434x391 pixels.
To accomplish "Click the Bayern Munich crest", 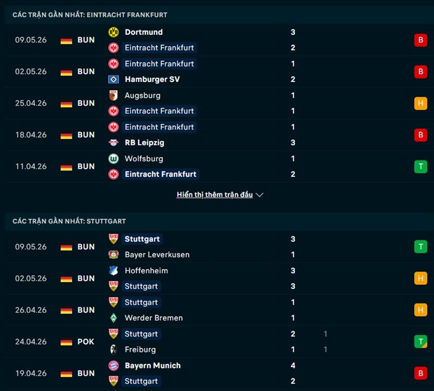I will pyautogui.click(x=113, y=366).
